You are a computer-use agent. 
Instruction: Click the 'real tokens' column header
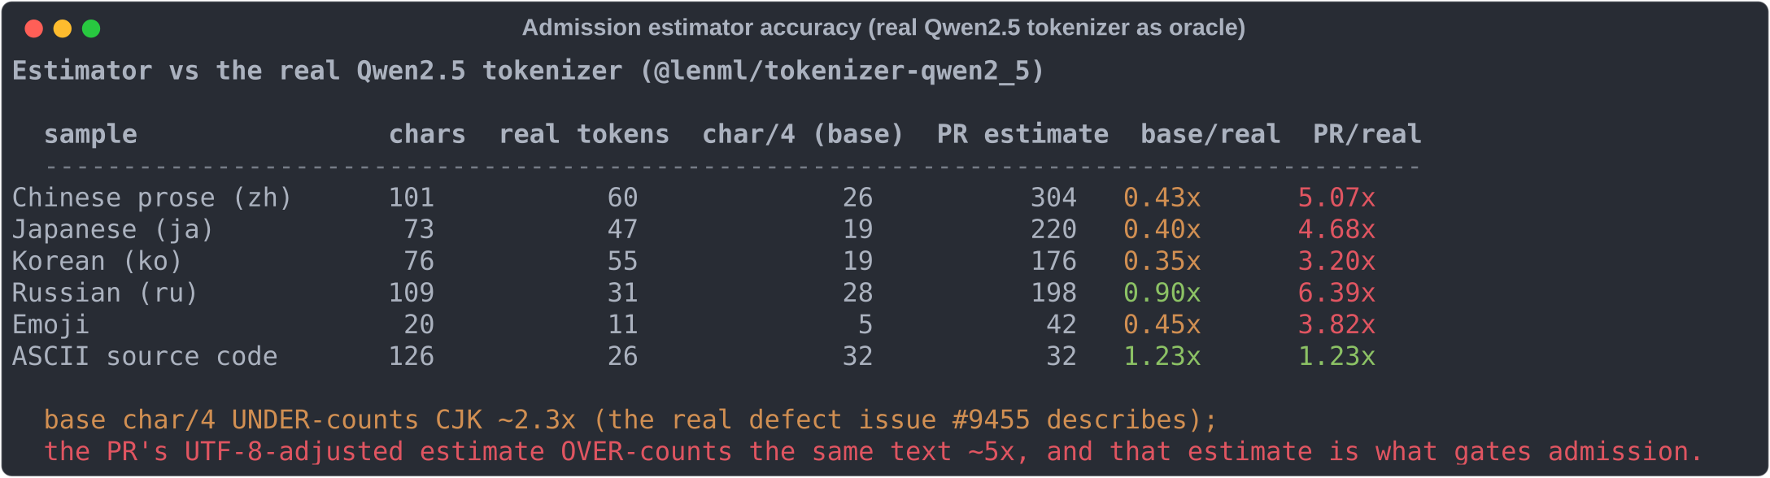(x=584, y=134)
